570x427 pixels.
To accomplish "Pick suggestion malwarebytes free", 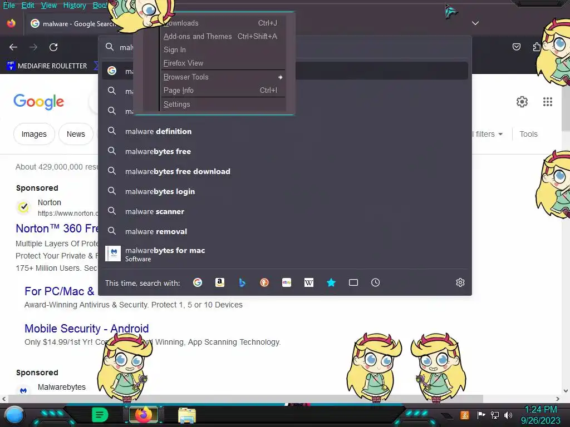I will [285, 151].
